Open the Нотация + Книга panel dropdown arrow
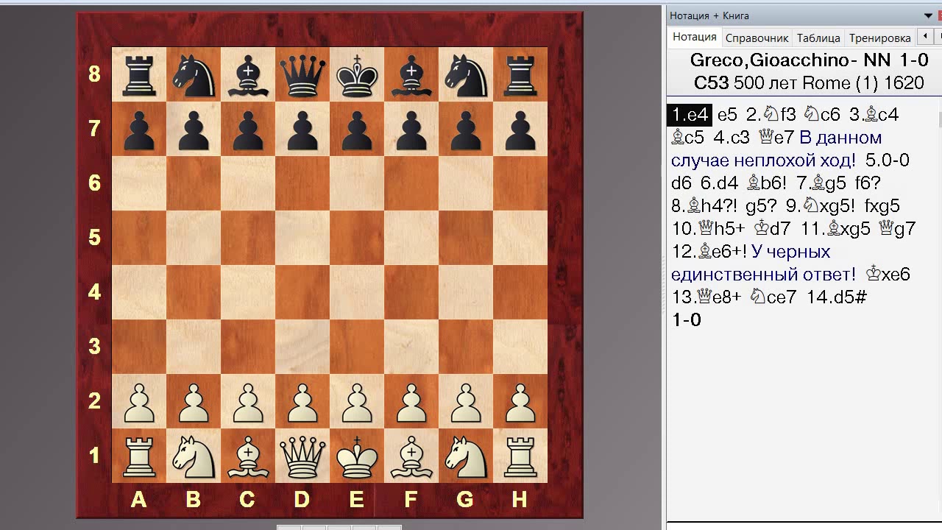The height and width of the screenshot is (530, 942). [929, 15]
